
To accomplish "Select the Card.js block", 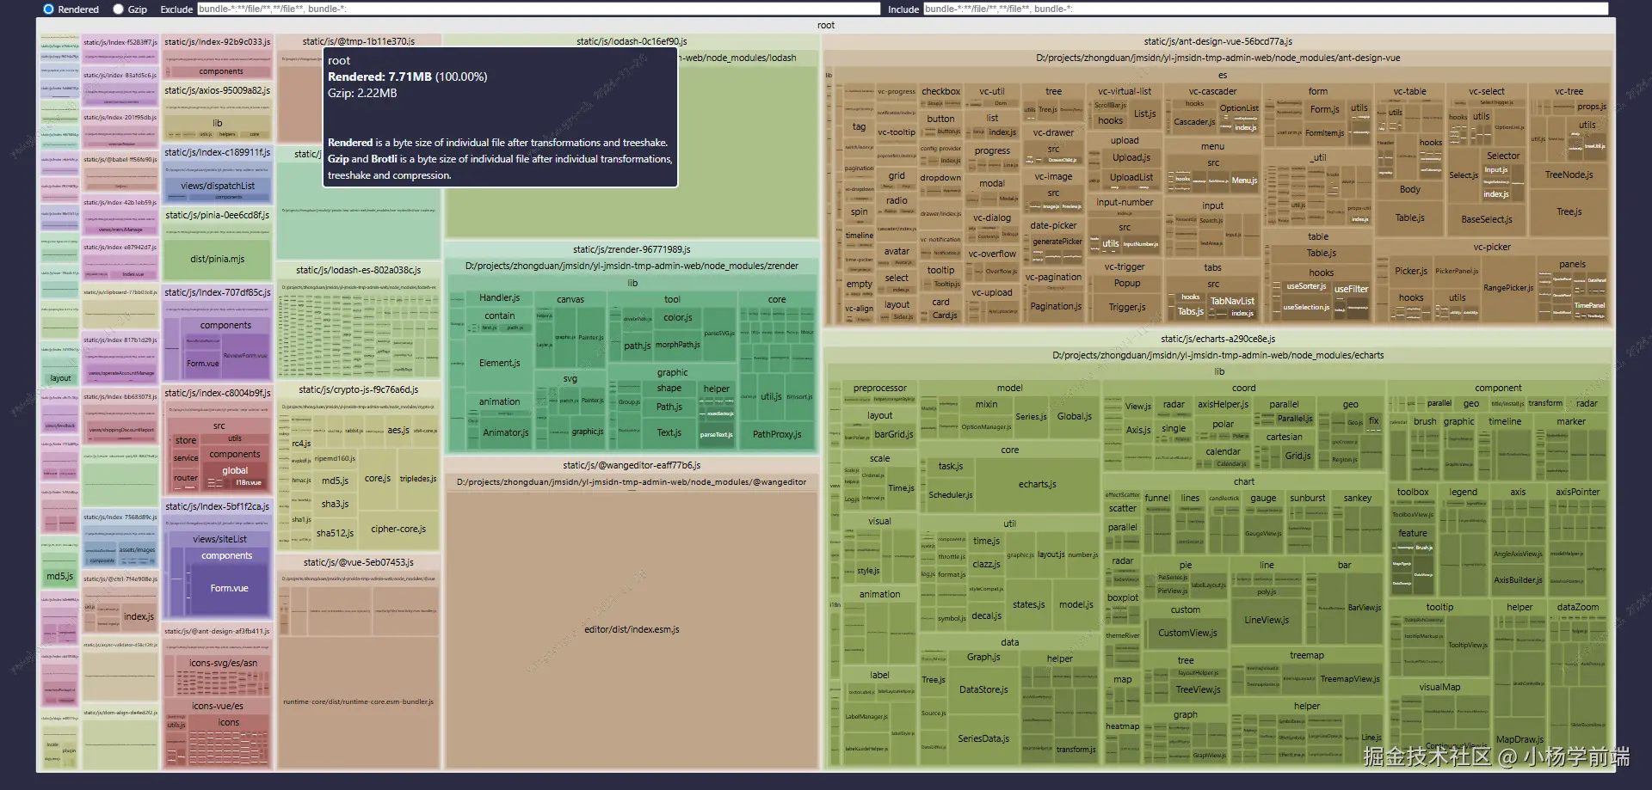I will [944, 315].
